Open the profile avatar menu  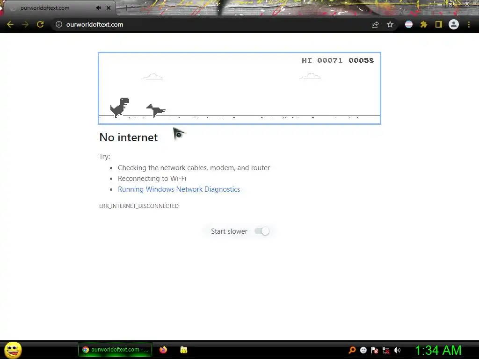454,24
